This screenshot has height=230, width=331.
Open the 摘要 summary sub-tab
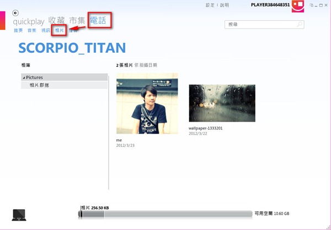tap(18, 30)
